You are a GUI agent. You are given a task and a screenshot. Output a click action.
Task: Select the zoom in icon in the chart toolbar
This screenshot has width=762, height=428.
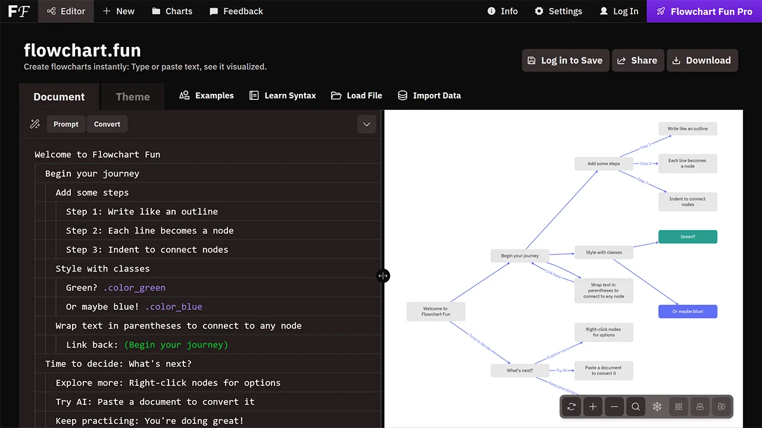coord(592,407)
